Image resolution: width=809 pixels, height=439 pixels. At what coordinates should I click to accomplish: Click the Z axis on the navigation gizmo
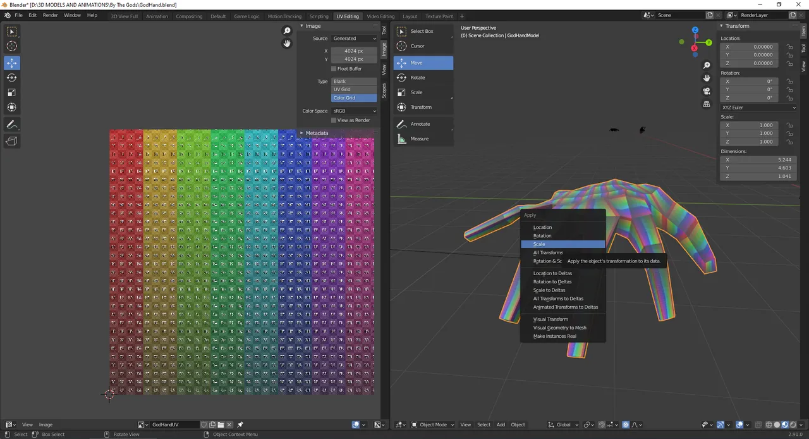(x=695, y=30)
